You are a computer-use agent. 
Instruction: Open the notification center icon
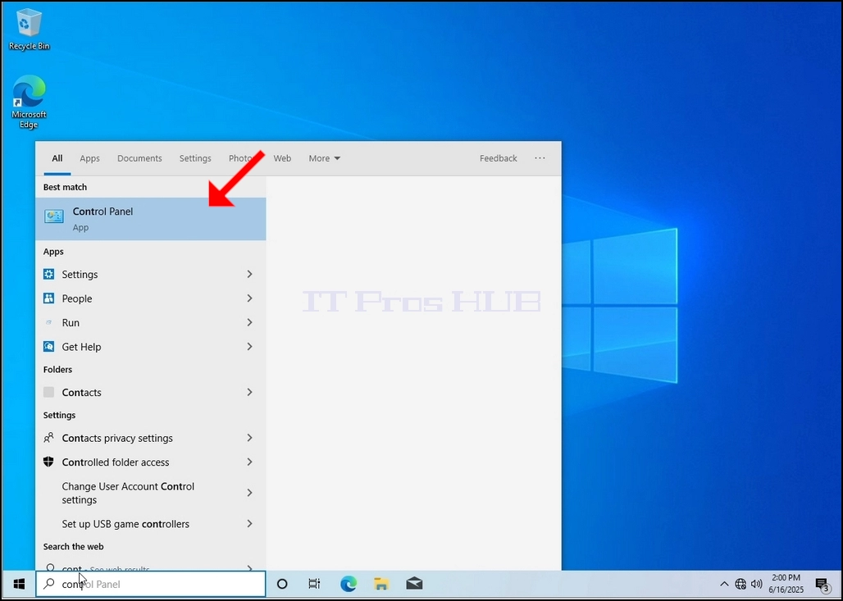822,585
